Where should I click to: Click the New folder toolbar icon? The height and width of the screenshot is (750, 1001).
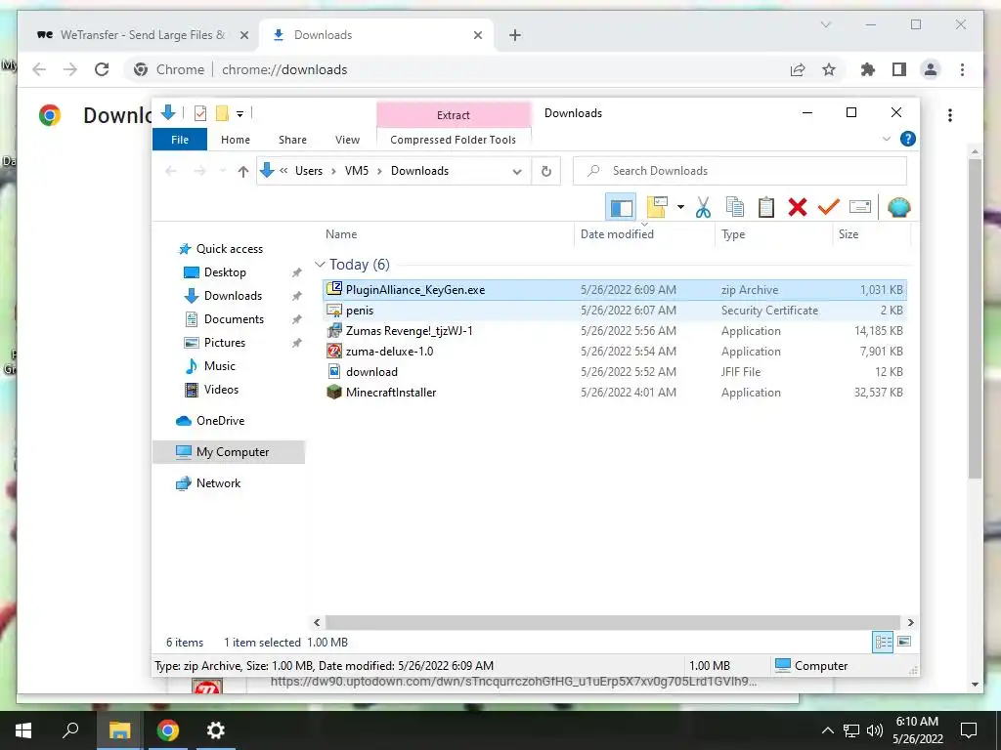click(657, 207)
